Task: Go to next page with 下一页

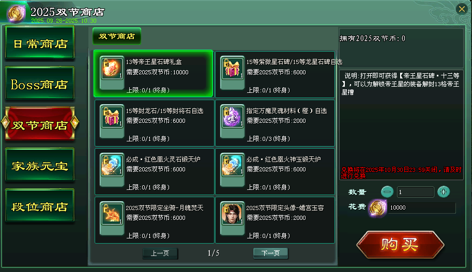Action: coord(270,253)
